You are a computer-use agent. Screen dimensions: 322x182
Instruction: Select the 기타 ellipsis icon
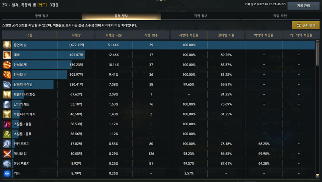coord(7,174)
